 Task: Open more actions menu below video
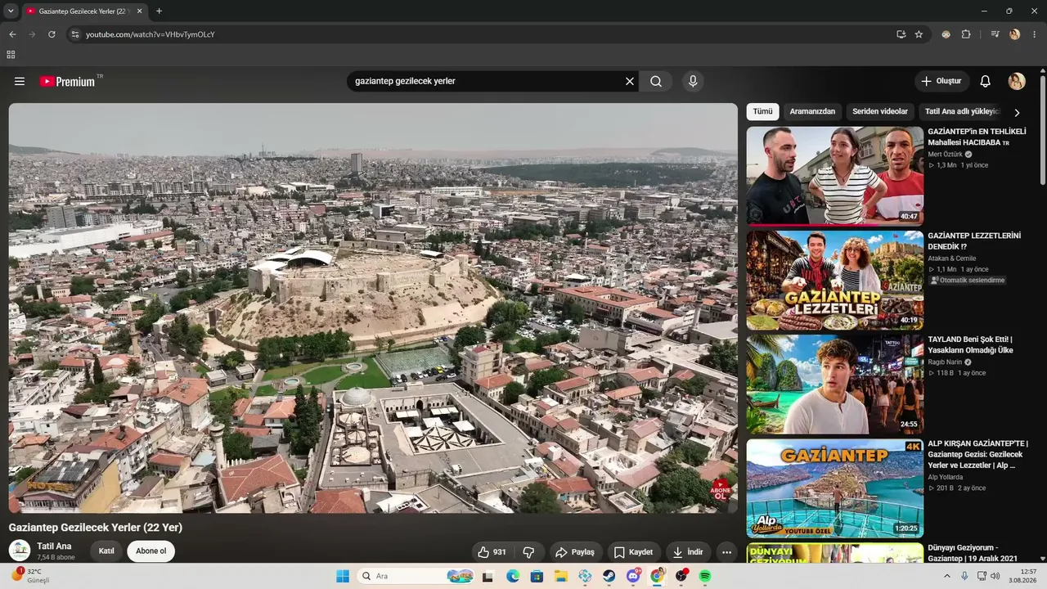click(726, 552)
